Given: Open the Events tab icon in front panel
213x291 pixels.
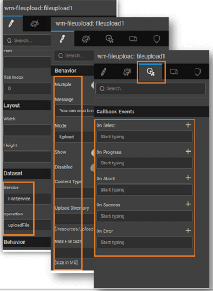Looking at the screenshot, I should pos(151,72).
